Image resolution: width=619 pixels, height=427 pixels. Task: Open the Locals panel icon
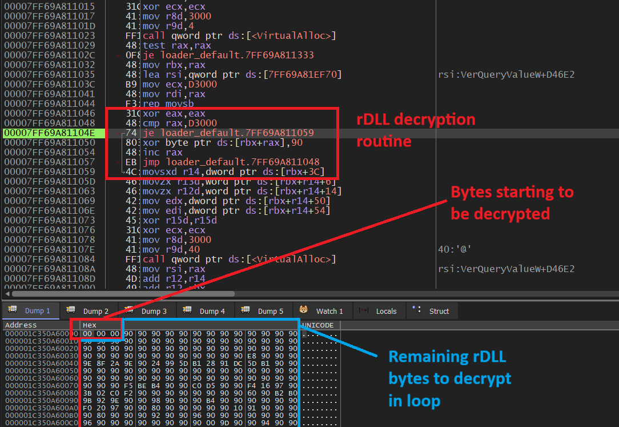(x=364, y=310)
